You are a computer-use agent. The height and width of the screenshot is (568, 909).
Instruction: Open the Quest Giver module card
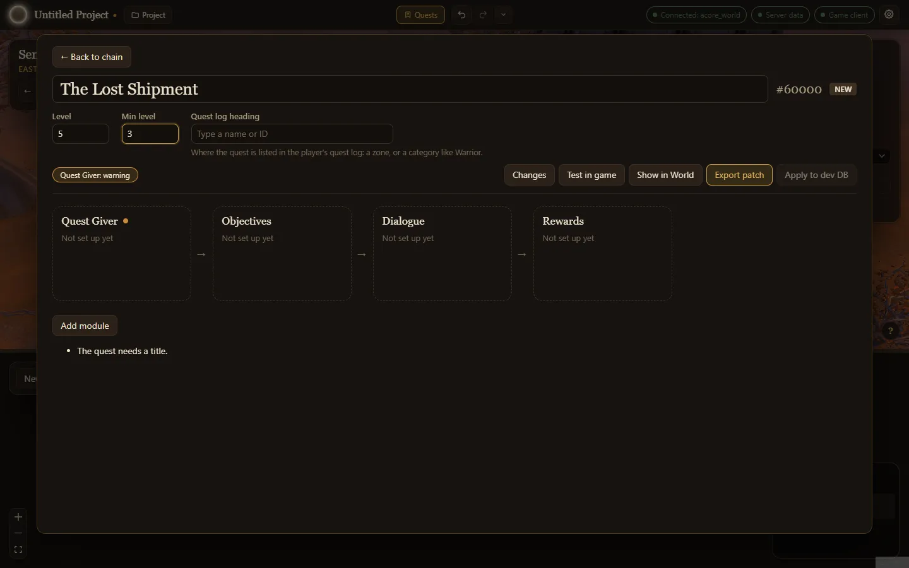(122, 254)
